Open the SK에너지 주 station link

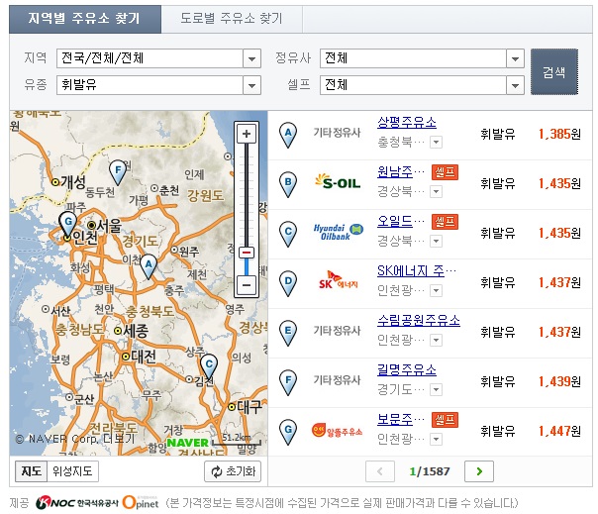click(417, 271)
